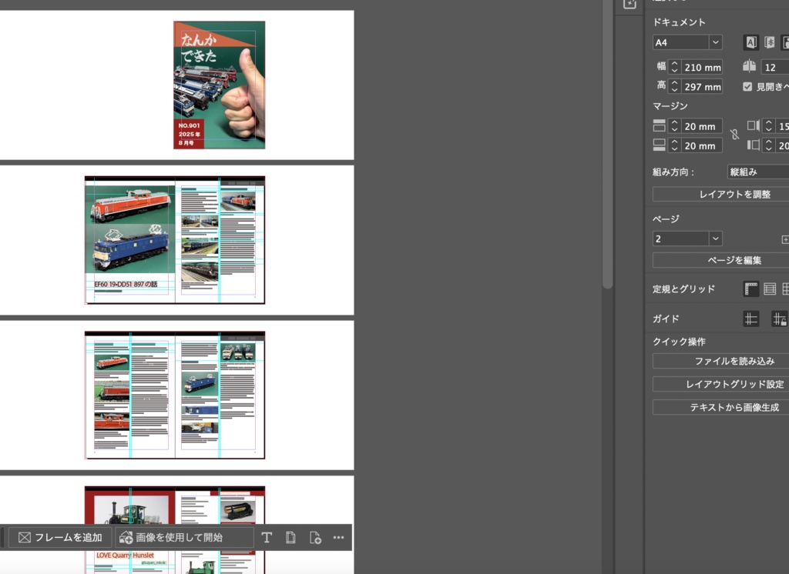Click the ガイド label
This screenshot has width=789, height=574.
tap(666, 319)
